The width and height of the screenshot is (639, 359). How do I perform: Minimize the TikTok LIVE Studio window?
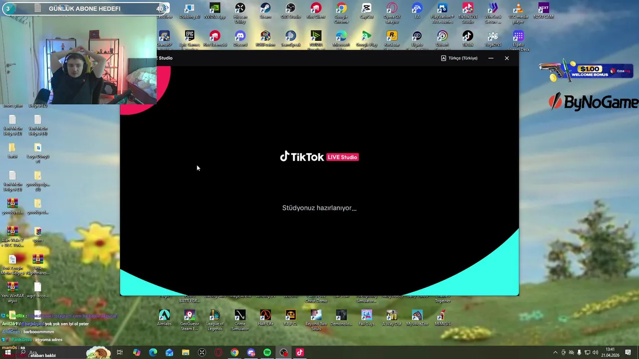pos(491,58)
